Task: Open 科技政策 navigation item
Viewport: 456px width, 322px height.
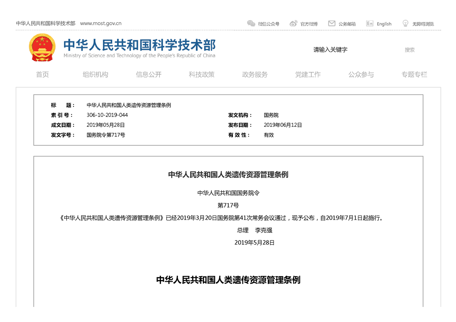Action: [x=202, y=74]
